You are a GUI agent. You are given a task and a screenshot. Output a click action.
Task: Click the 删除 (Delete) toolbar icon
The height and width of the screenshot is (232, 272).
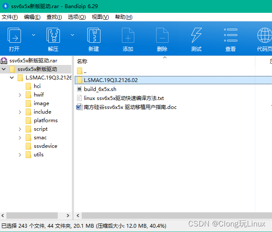[x=162, y=35]
